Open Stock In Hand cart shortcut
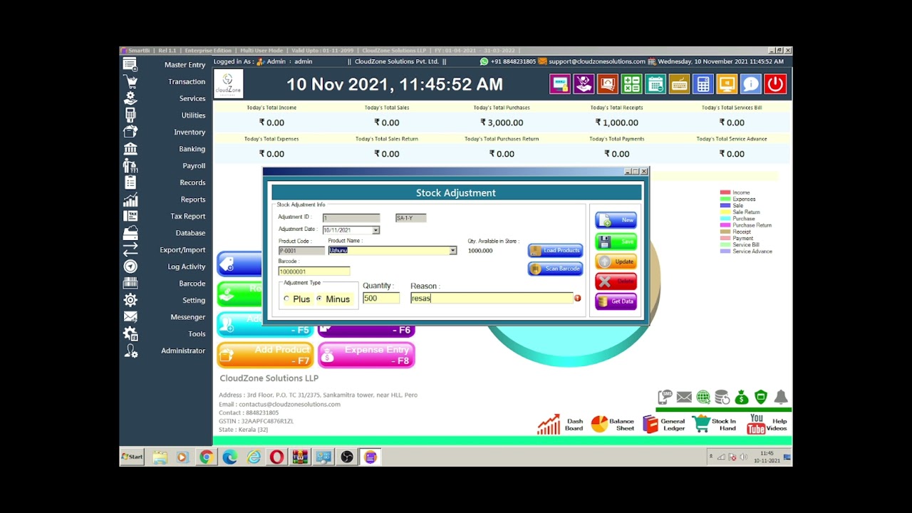This screenshot has height=513, width=912. point(715,425)
